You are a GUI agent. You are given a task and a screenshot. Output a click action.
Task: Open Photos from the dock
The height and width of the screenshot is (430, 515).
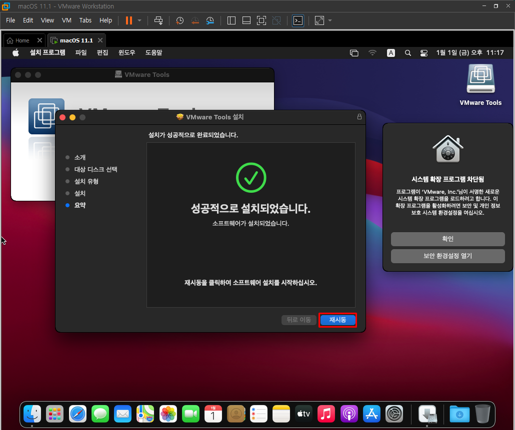tap(168, 414)
